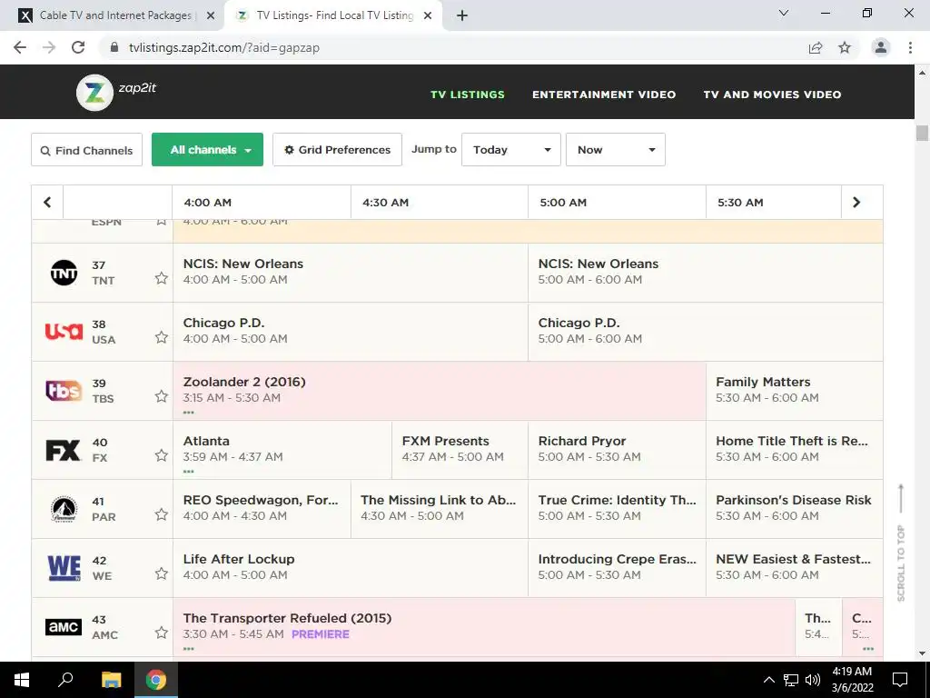Click the TNT channel logo
930x698 pixels.
64,273
